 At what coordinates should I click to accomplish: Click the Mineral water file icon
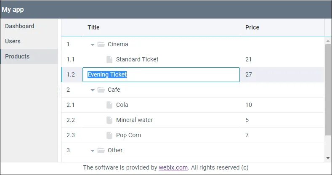click(109, 120)
